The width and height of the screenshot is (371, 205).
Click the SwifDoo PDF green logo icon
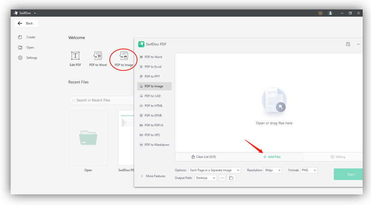click(x=141, y=44)
